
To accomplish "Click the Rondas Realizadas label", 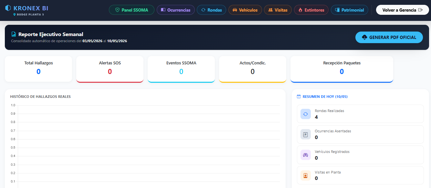I will 330,111.
